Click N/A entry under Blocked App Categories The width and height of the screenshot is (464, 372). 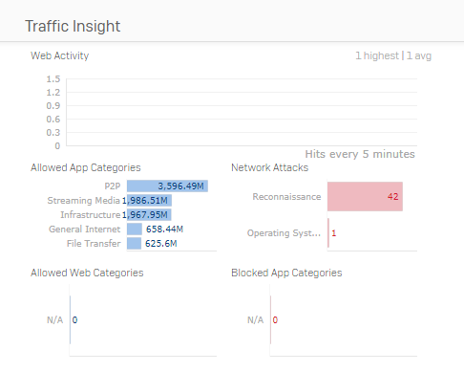256,319
